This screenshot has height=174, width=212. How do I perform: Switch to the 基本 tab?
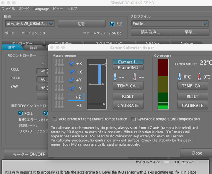point(11,48)
